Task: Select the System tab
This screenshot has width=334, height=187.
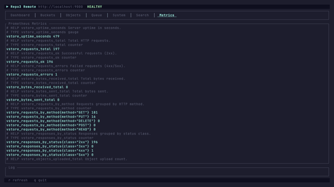Action: click(119, 15)
